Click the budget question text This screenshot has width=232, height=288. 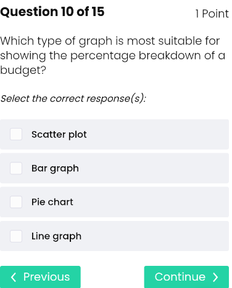[113, 56]
